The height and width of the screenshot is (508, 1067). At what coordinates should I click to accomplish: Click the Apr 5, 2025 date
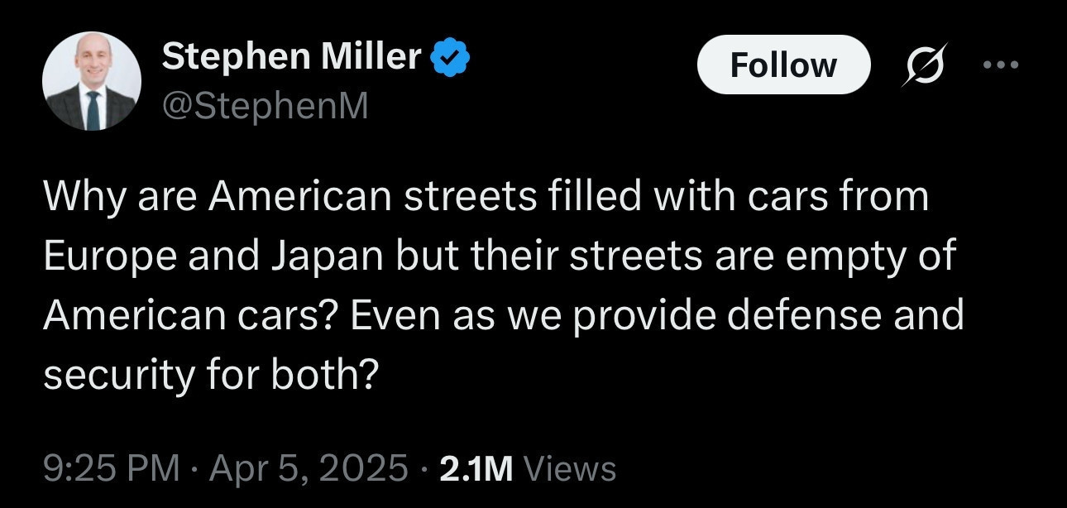[x=309, y=467]
